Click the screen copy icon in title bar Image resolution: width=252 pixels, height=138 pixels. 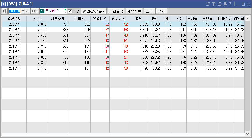click(x=219, y=4)
